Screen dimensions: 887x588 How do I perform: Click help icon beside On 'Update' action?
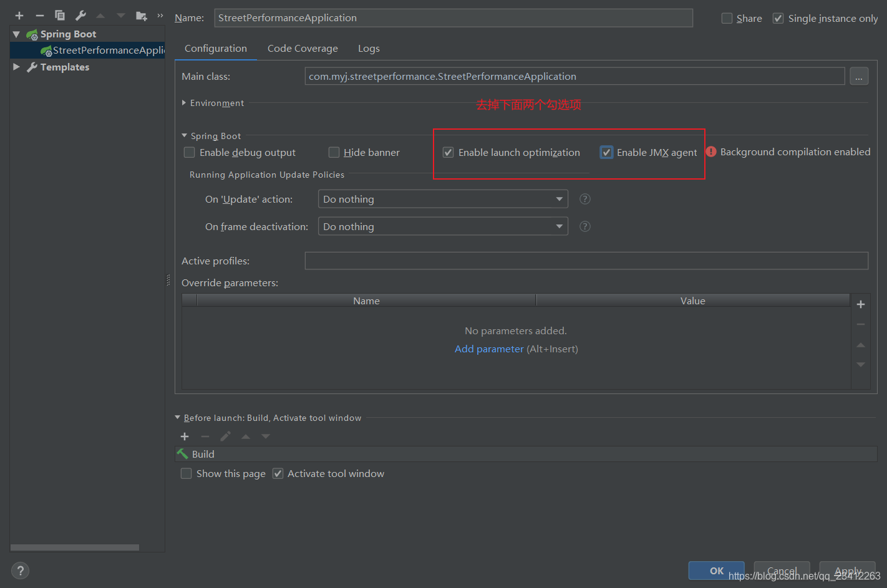point(584,199)
